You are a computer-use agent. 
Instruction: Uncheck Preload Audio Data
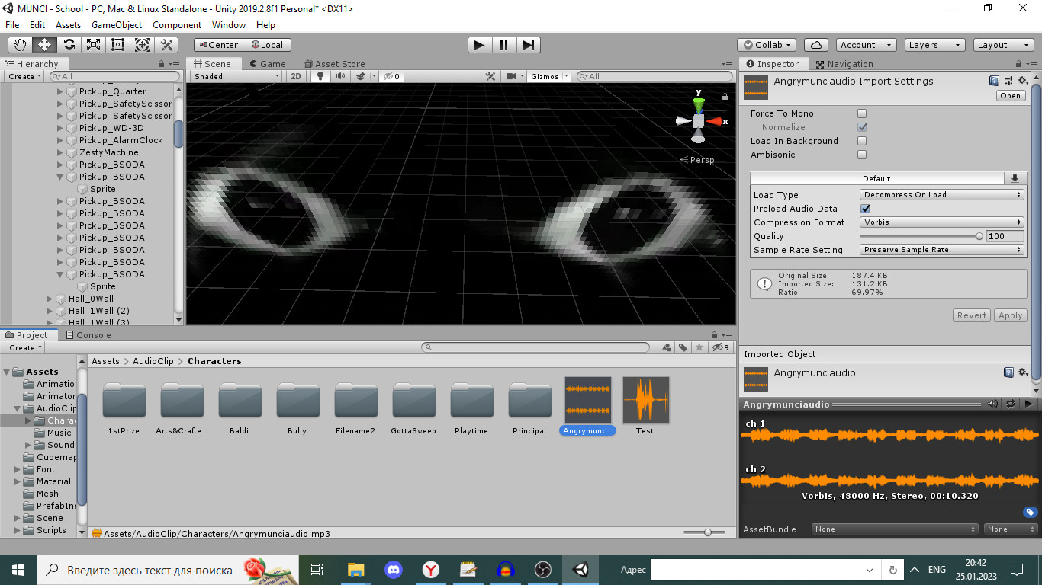(x=865, y=209)
